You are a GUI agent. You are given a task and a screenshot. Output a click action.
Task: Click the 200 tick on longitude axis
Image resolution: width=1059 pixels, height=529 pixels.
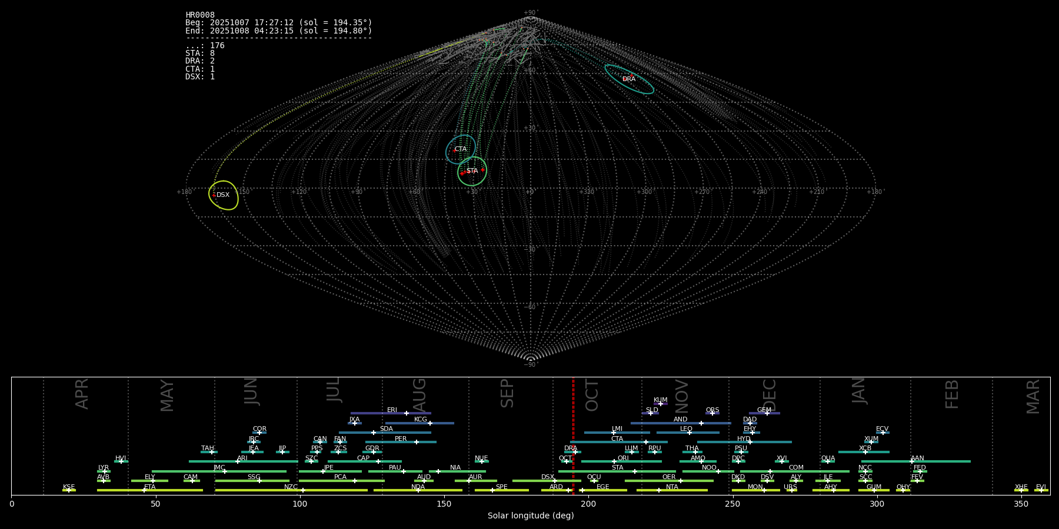point(588,504)
